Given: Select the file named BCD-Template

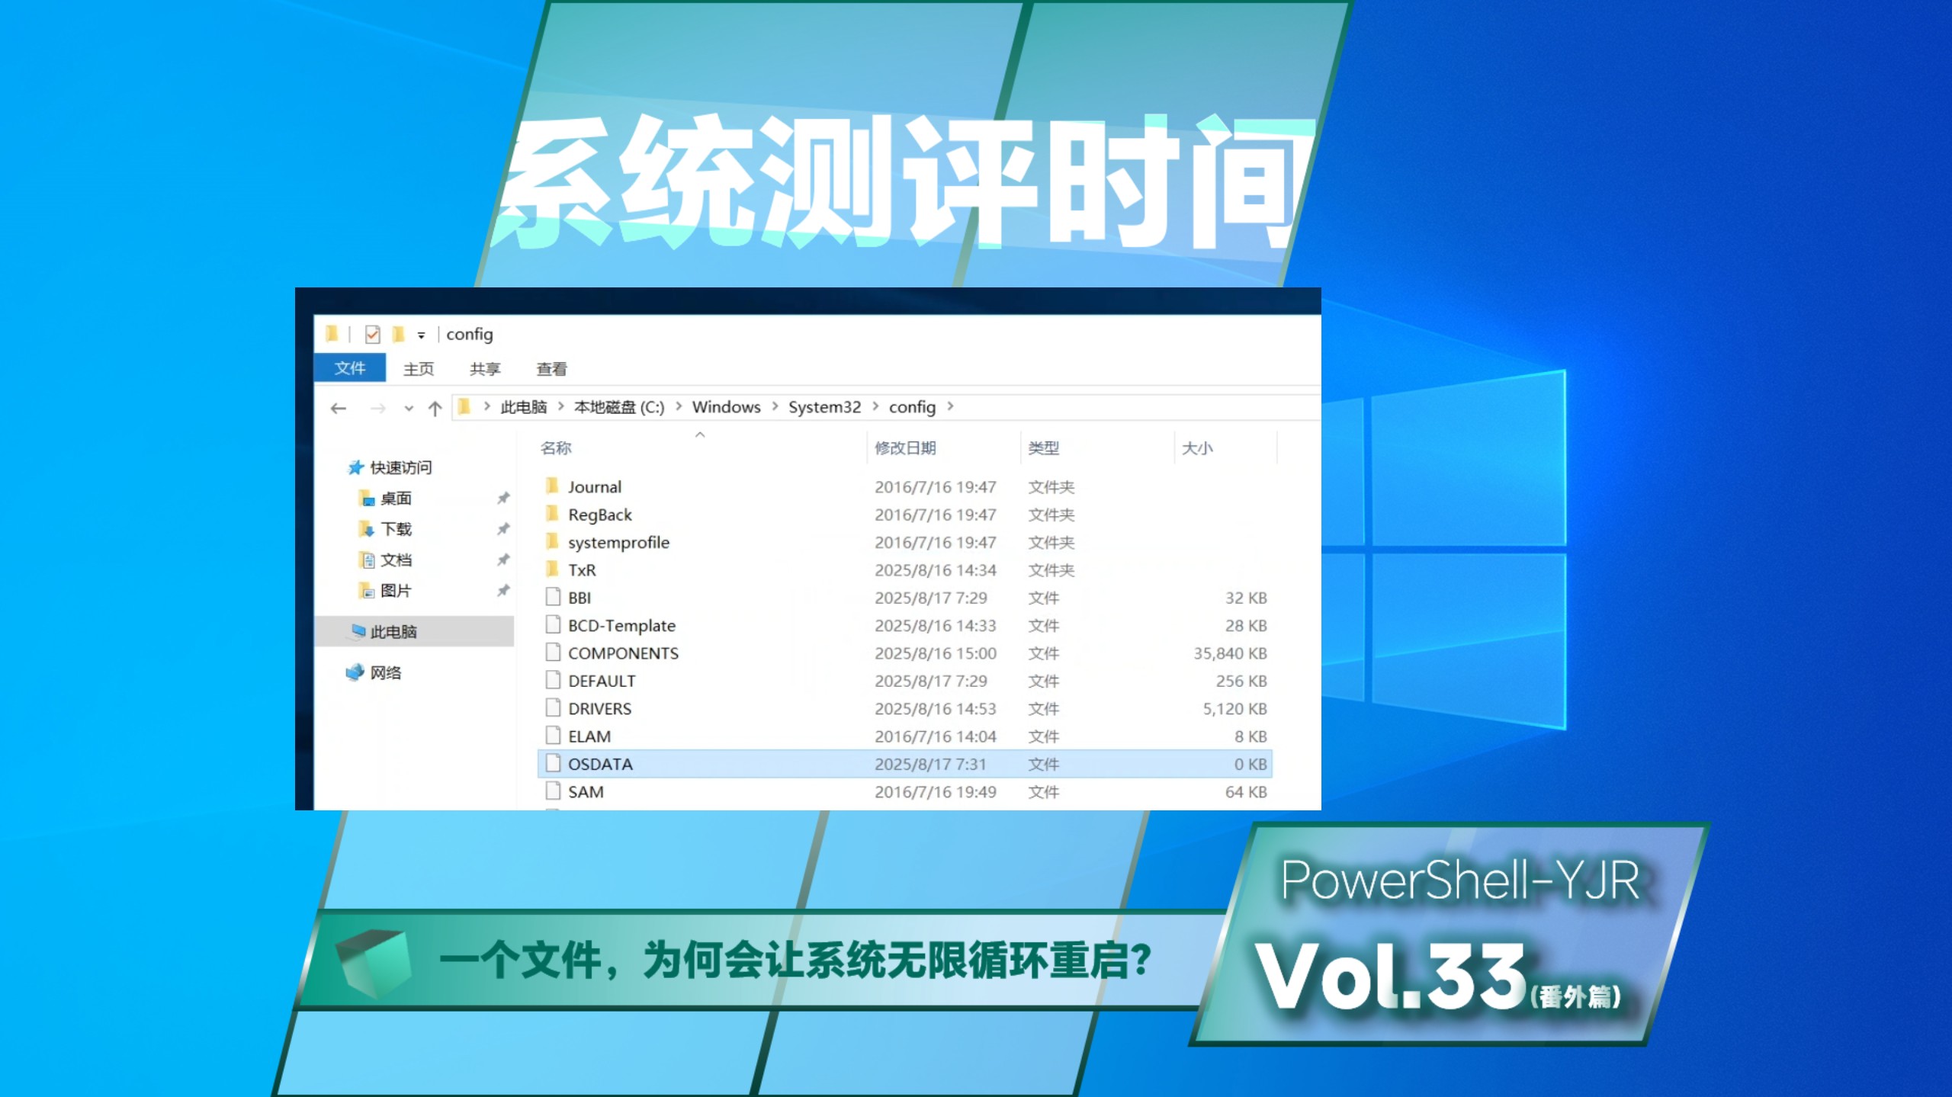Looking at the screenshot, I should click(x=621, y=626).
